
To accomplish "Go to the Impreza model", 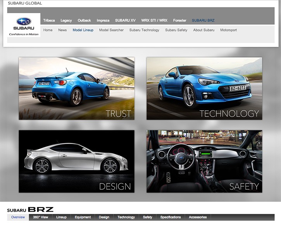I will [x=103, y=21].
